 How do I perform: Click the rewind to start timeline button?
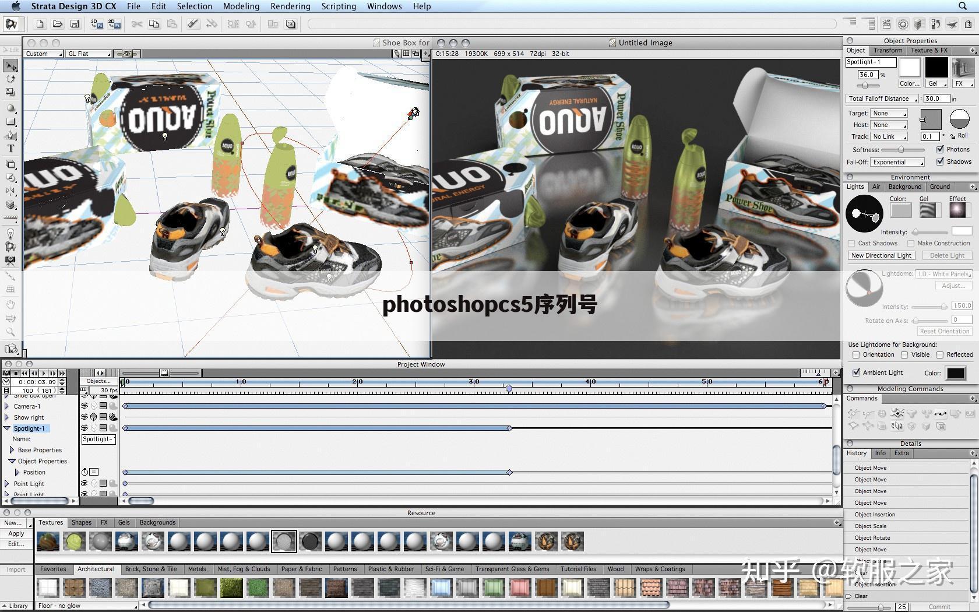25,373
